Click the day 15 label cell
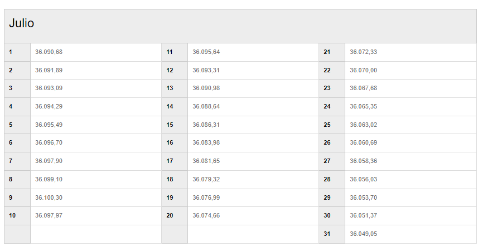The image size is (483, 252). 175,125
